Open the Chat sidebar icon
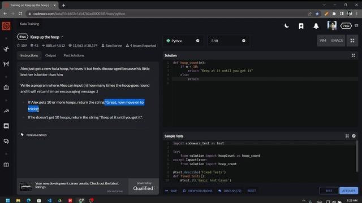 pos(6,126)
